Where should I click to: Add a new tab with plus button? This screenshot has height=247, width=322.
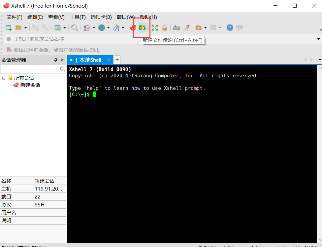(117, 60)
